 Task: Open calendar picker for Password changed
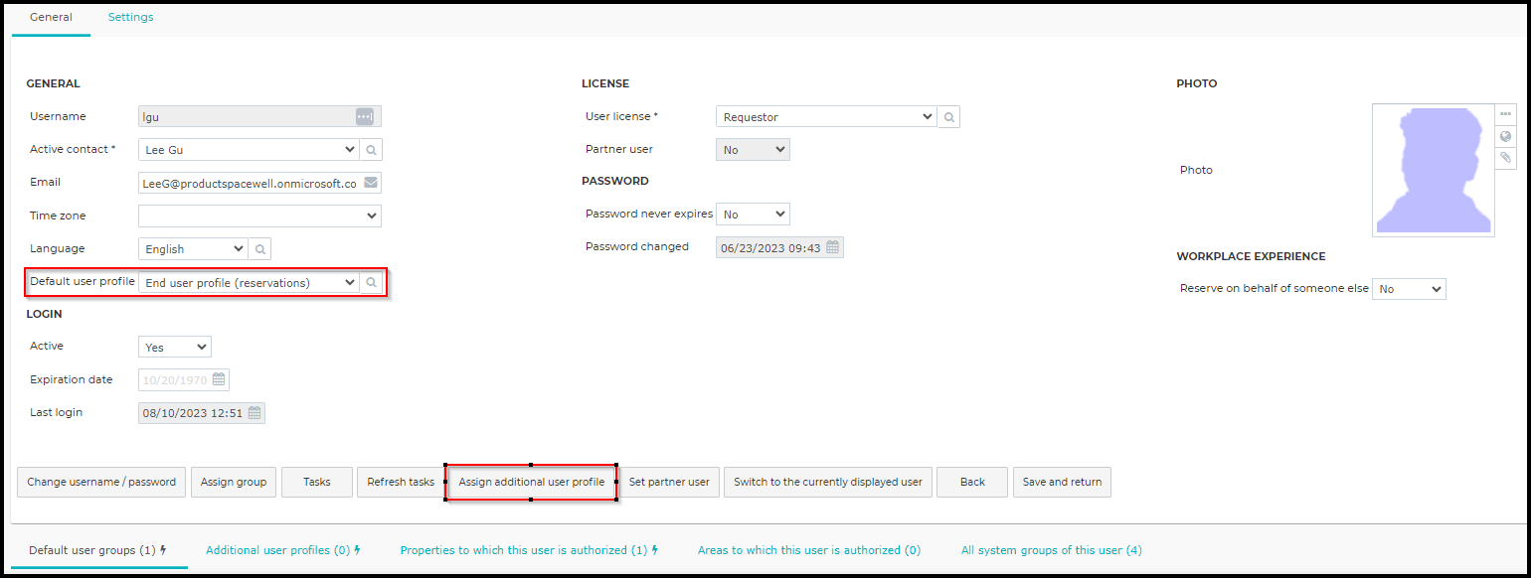pyautogui.click(x=833, y=247)
